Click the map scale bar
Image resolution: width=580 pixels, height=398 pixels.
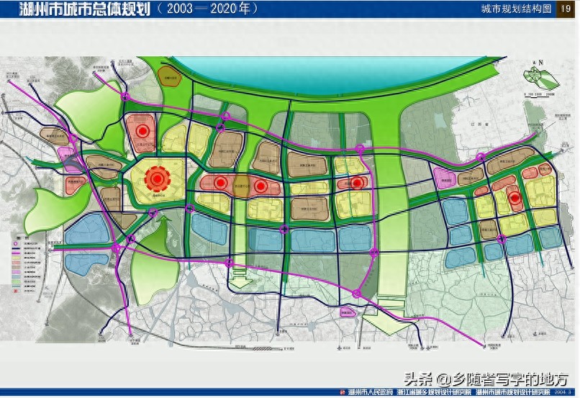[538, 96]
